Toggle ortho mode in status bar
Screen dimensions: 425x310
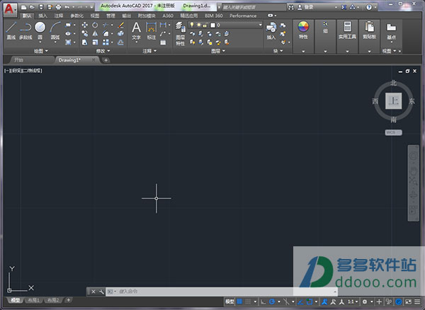263,302
